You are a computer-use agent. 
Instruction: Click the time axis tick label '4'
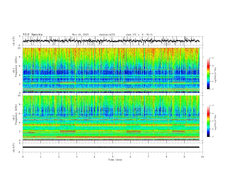tap(94, 157)
